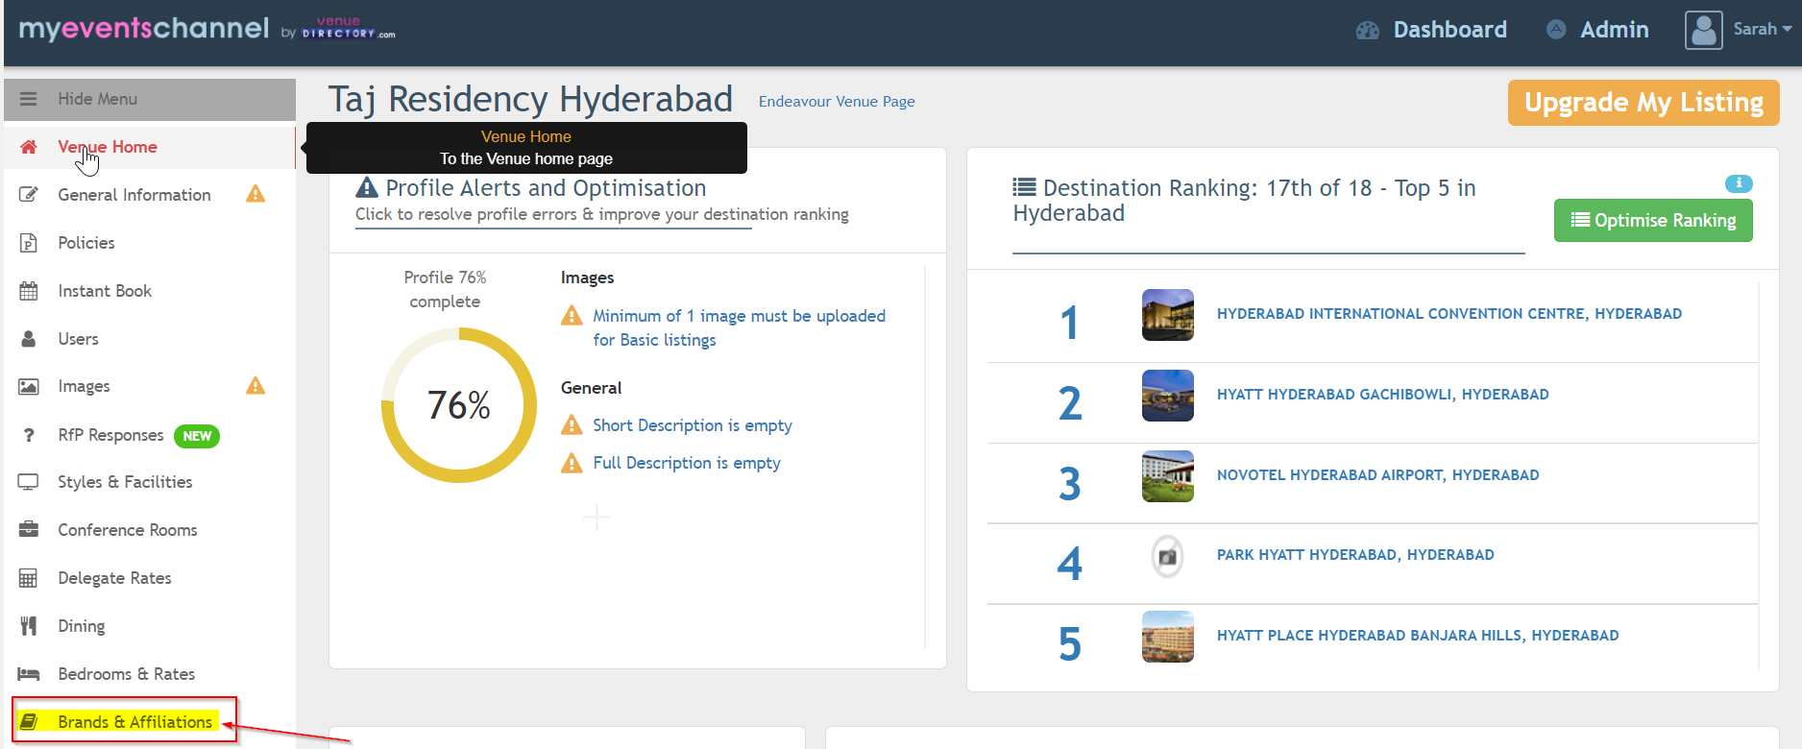Screen dimensions: 1802x749
Task: Open Hyatt Hyderabad Gachibowli link
Action: [1383, 395]
